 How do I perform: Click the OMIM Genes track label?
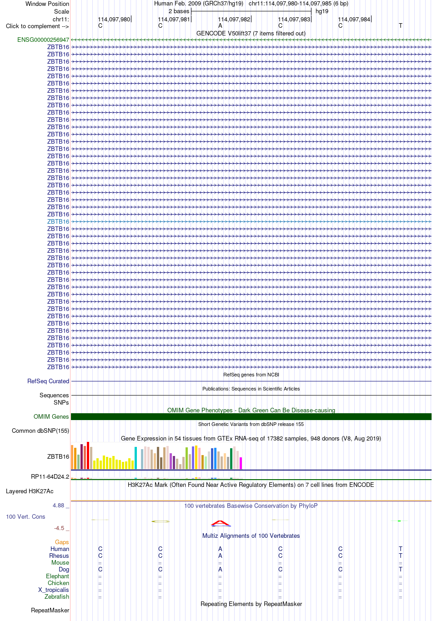[51, 417]
